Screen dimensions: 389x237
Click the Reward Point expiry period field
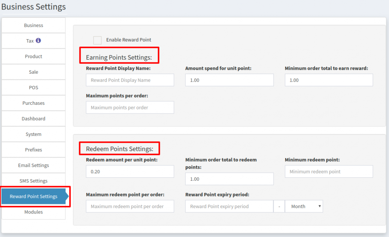point(229,206)
